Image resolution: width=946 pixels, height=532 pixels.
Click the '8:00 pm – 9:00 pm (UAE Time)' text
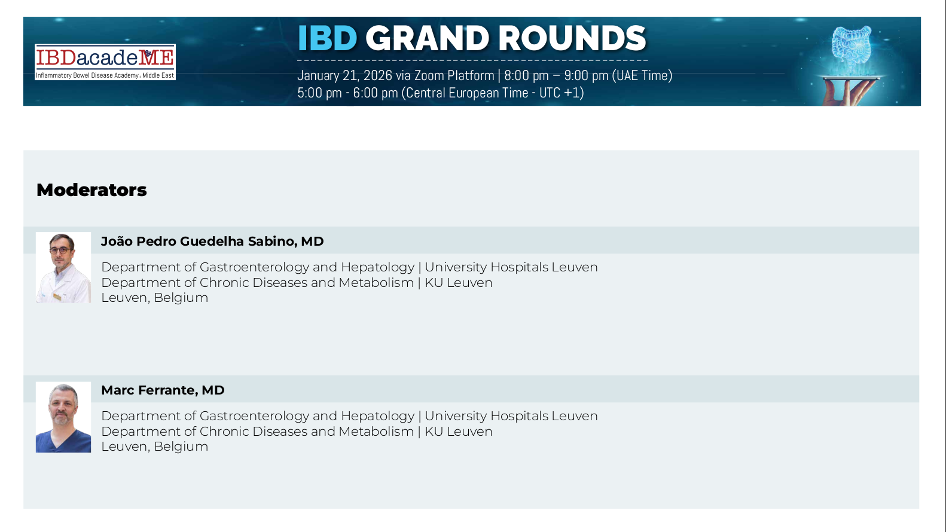pos(588,76)
